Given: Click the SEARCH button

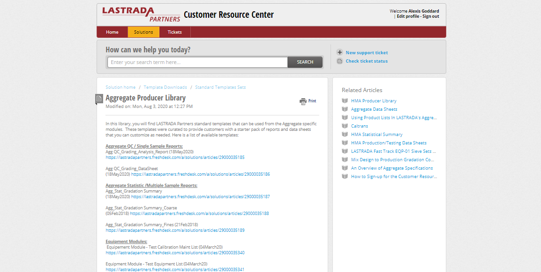Looking at the screenshot, I should 305,62.
